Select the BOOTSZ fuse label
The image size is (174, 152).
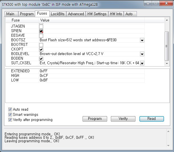point(18,40)
